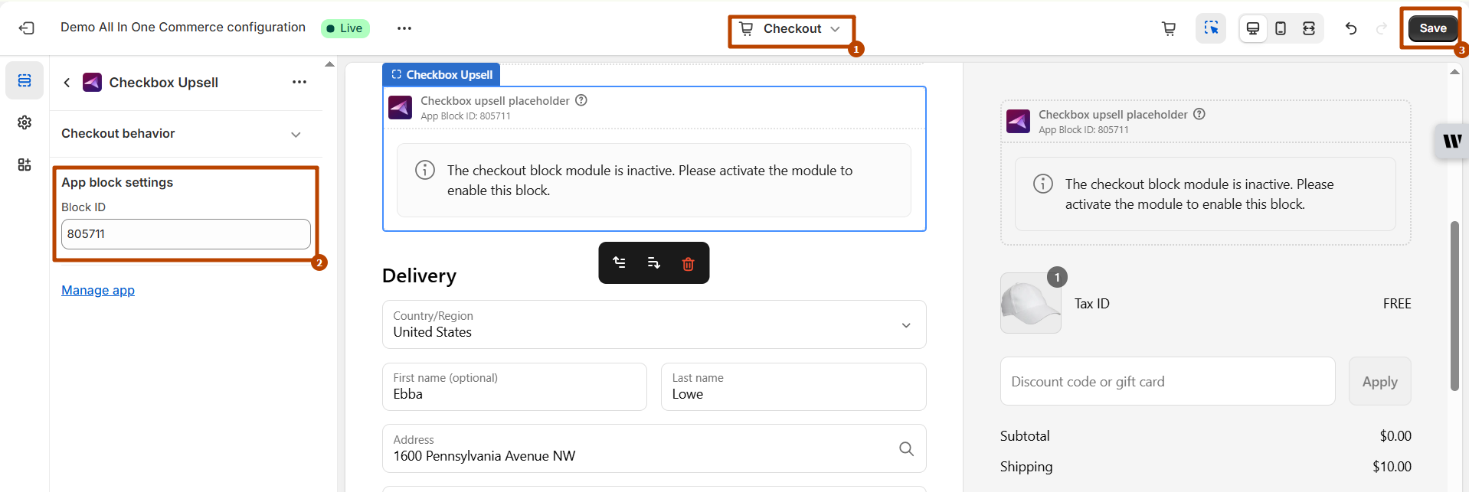Open the Checkbox Upsell more options menu
Screen dimensions: 1469x492
coord(299,82)
